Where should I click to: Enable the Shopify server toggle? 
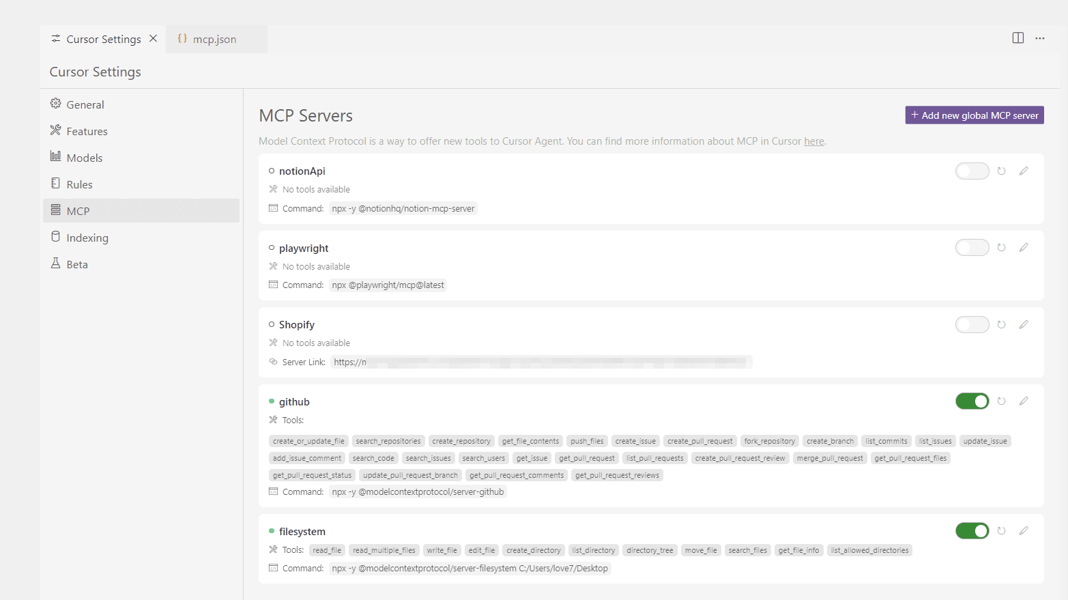[x=972, y=324]
